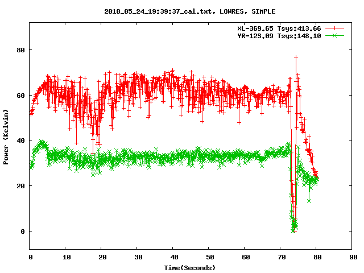Viewport: 364px width, 273px height.
Task: Click the green YR legend line sample
Action: 334,36
